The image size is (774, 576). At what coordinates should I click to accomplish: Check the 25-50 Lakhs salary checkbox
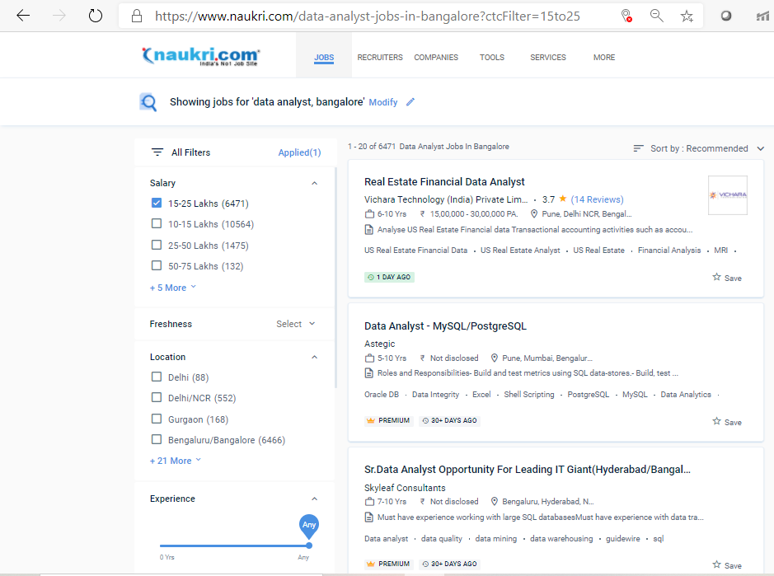click(157, 245)
